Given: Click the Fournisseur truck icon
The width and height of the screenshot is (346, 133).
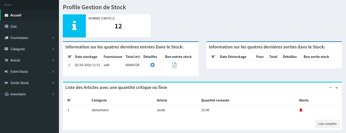Looking at the screenshot, I should point(7,38).
